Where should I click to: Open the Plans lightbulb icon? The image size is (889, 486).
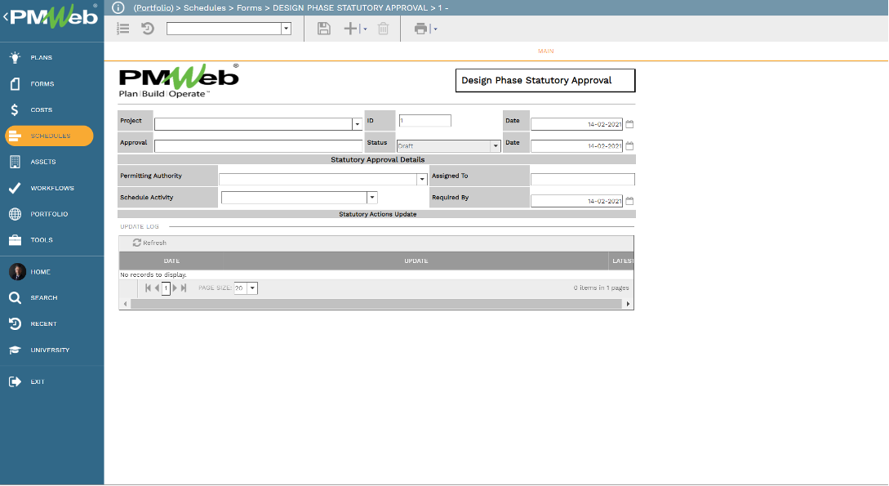pyautogui.click(x=16, y=57)
